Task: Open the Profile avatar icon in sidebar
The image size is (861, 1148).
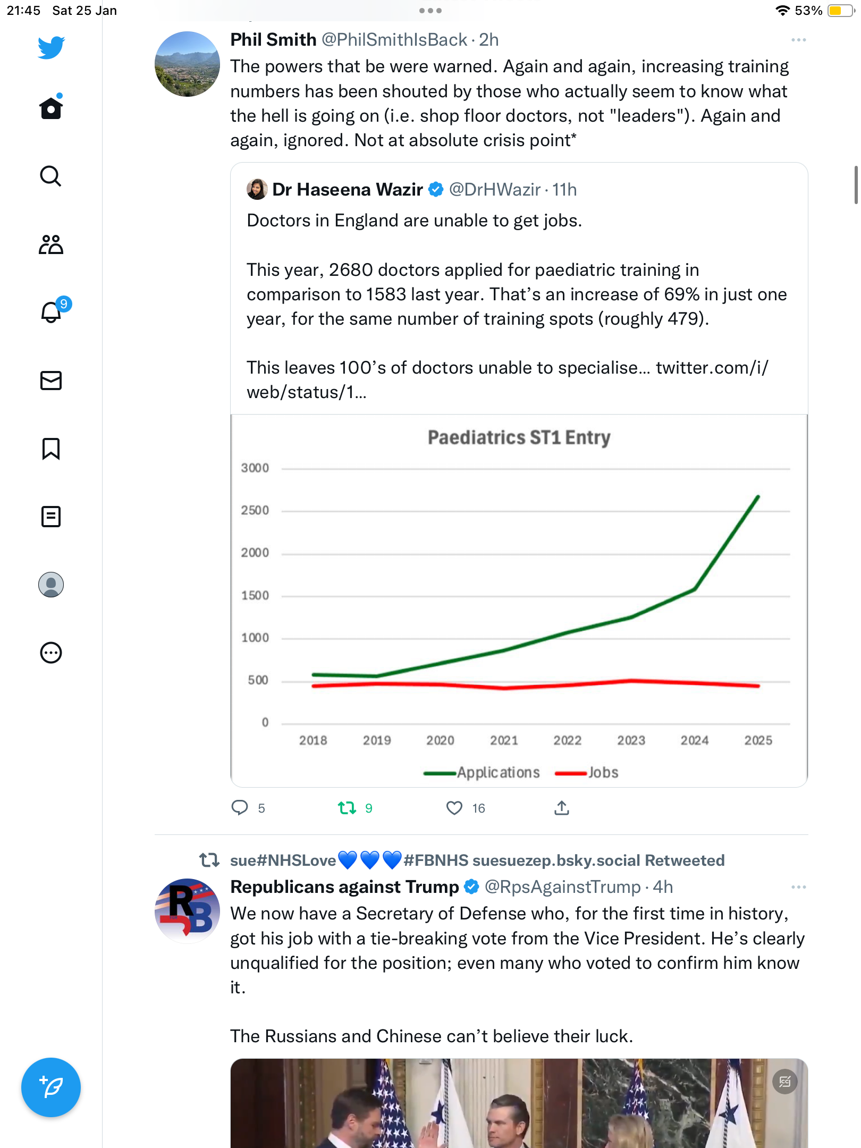Action: (x=51, y=585)
